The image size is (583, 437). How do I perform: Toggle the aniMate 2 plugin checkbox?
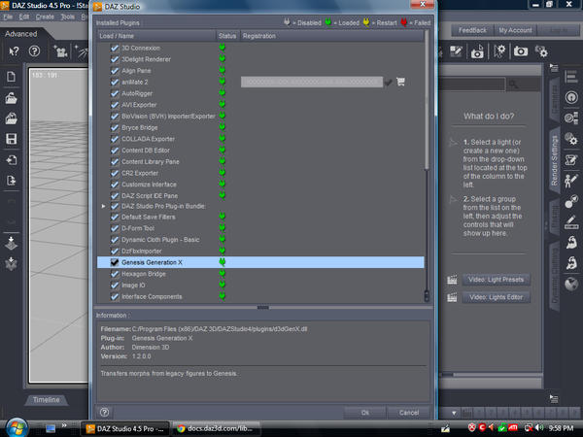click(115, 83)
